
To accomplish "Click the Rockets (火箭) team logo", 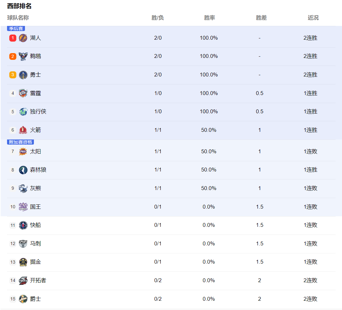I will (x=23, y=130).
